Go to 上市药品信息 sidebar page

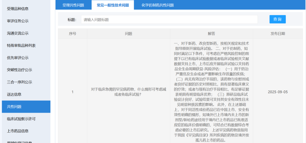pyautogui.click(x=18, y=131)
